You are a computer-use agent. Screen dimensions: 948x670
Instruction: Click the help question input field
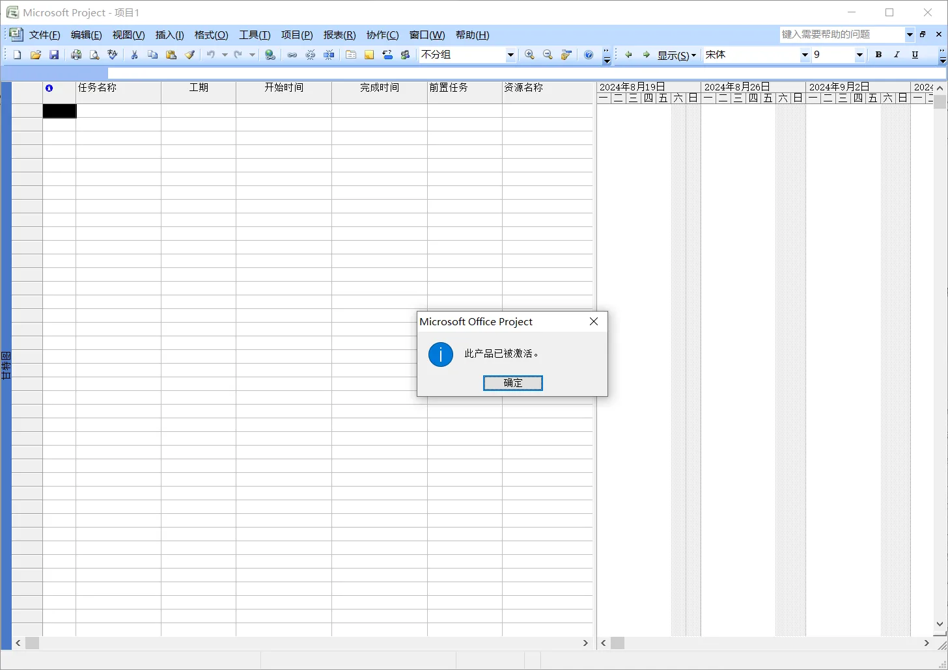tap(843, 34)
